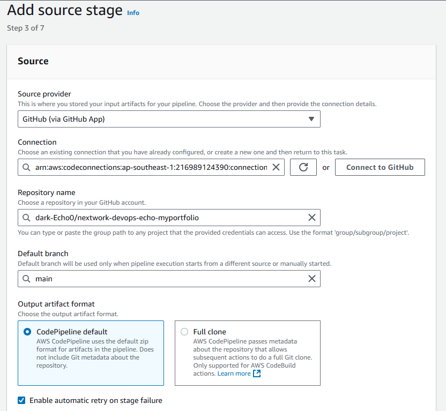Open the Source provider dropdown
Image resolution: width=446 pixels, height=411 pixels.
pos(169,119)
